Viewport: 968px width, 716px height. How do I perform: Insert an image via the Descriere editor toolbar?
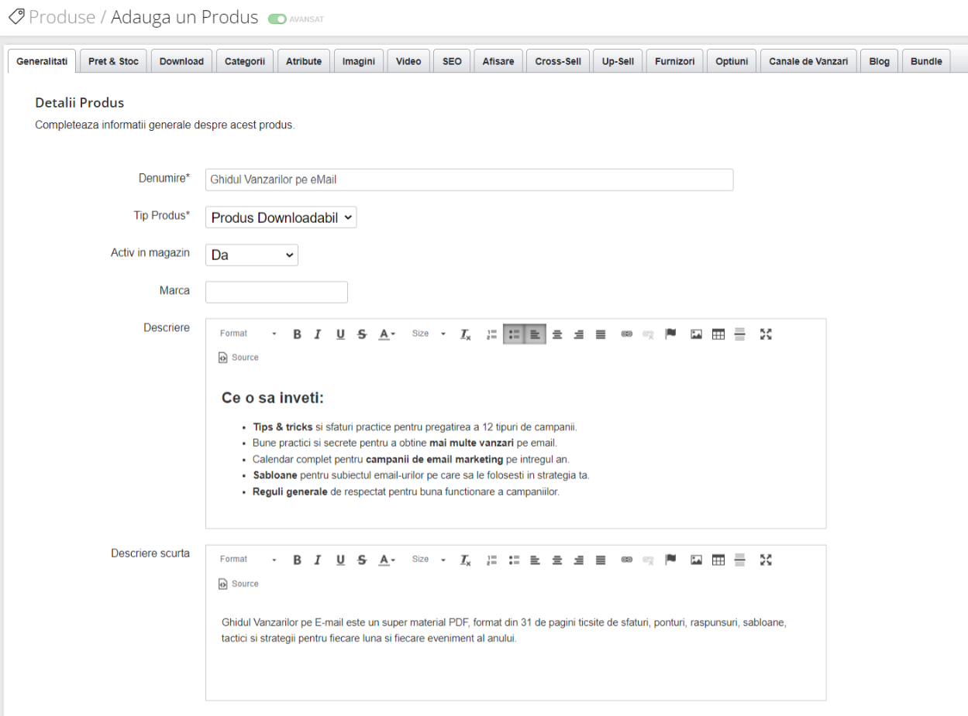[695, 334]
